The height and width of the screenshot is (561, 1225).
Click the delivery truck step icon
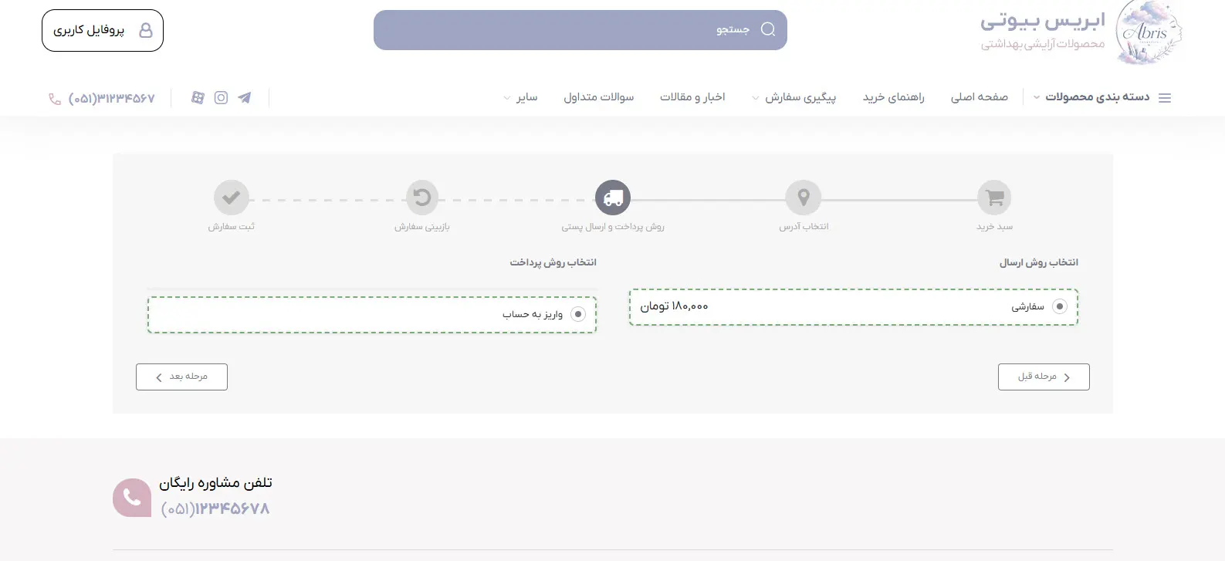click(613, 198)
